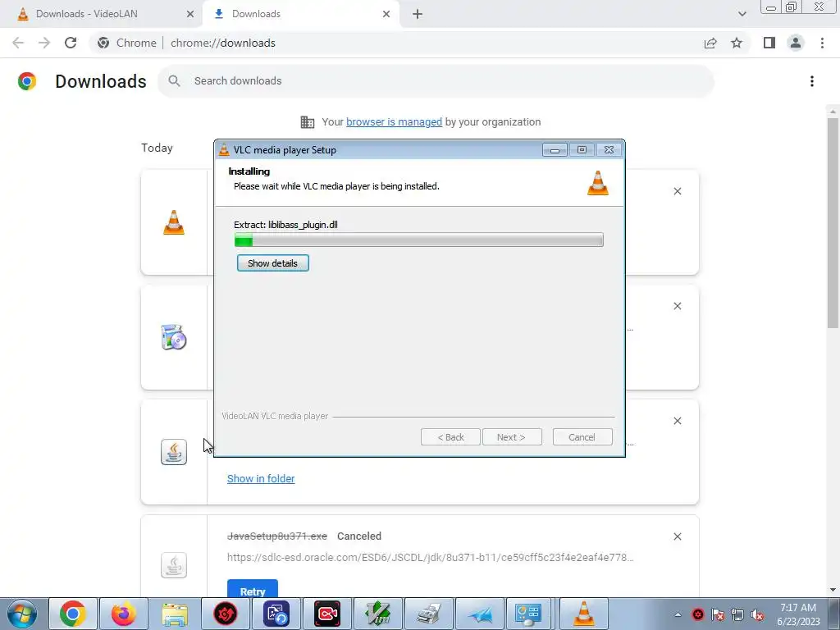
Task: Click the Java file icon above Show in folder
Action: coord(174,452)
